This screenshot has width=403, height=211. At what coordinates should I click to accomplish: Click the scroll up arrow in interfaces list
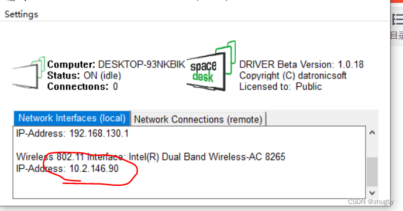pyautogui.click(x=372, y=132)
